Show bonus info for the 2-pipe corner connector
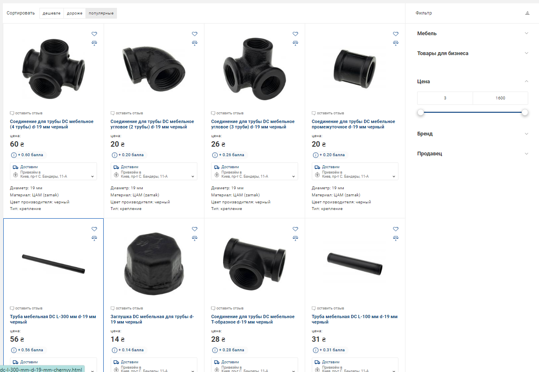This screenshot has height=372, width=539. (114, 155)
